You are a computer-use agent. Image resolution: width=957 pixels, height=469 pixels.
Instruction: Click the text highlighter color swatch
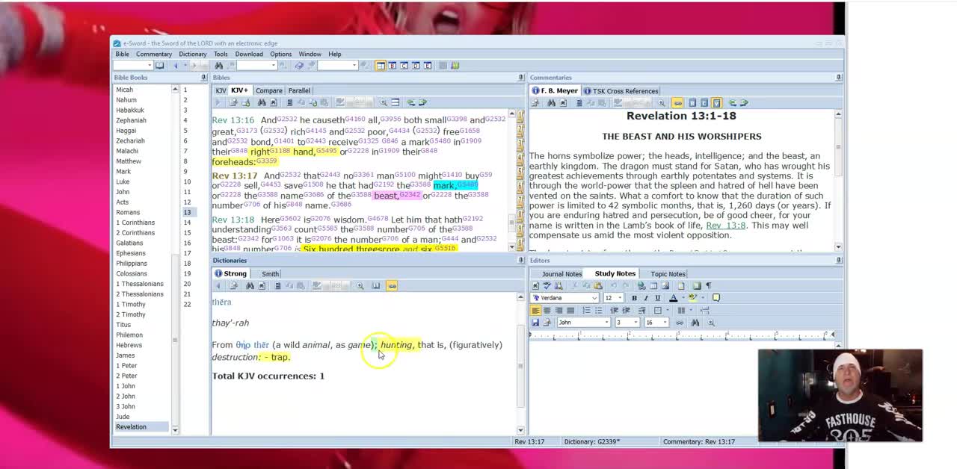coord(693,298)
